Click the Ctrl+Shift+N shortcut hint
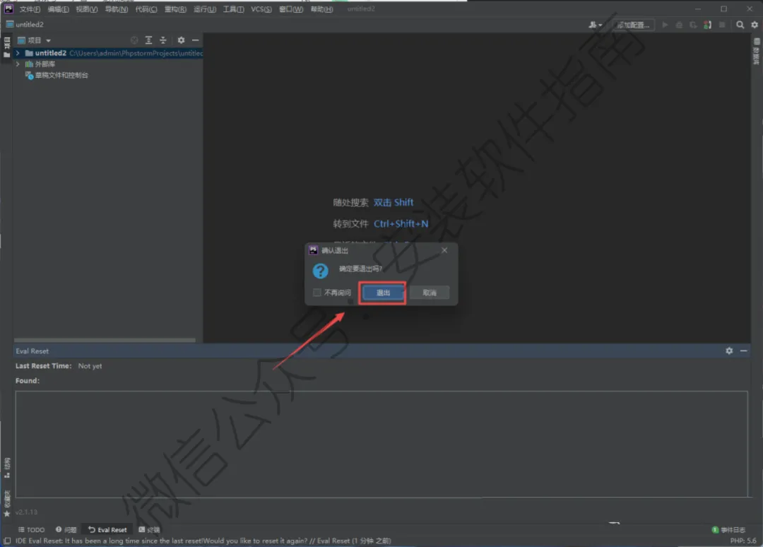 click(401, 224)
